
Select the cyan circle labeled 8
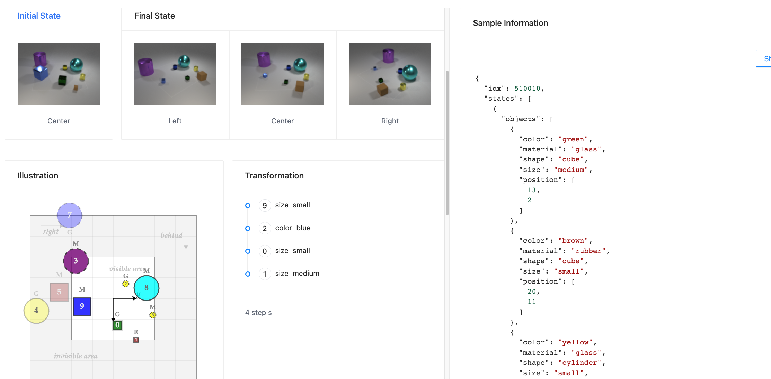(x=147, y=288)
